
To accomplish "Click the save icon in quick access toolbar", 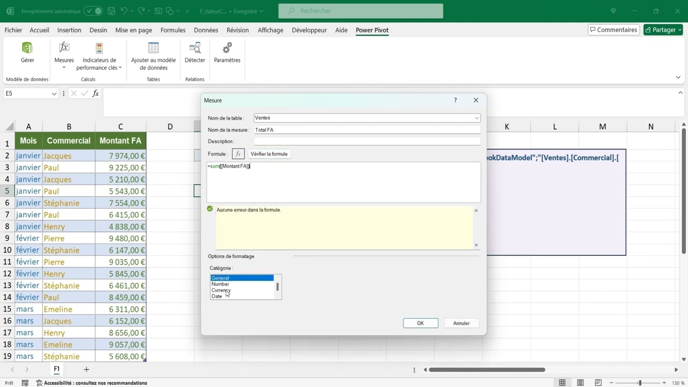I will coord(110,11).
